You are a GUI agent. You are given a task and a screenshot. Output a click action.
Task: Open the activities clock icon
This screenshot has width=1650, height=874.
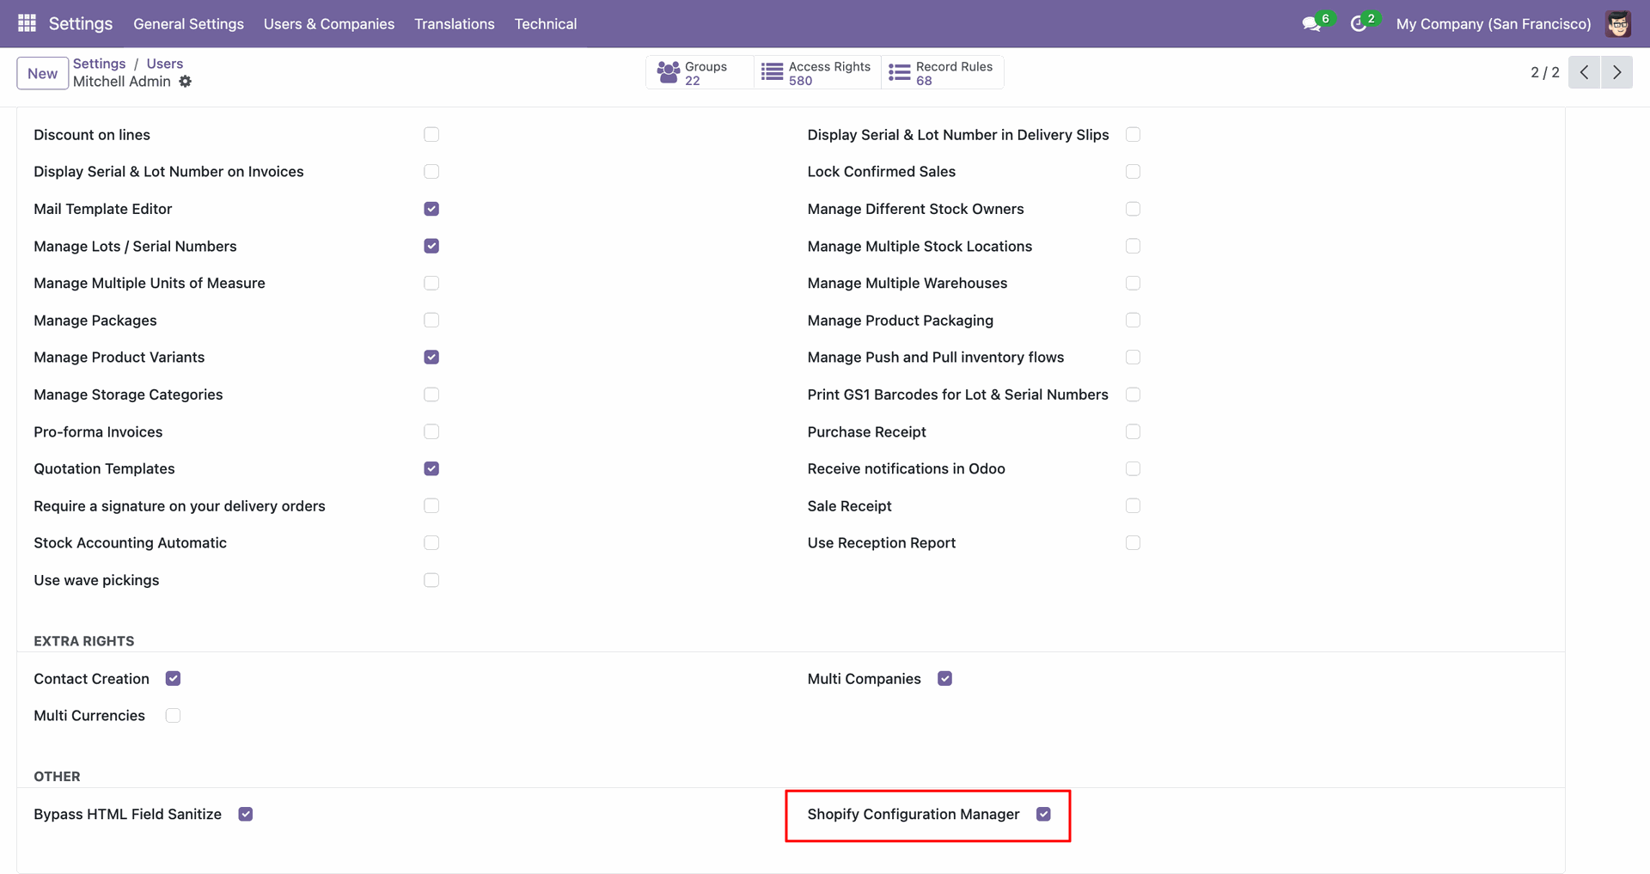[x=1359, y=24]
